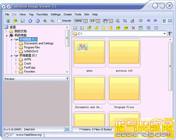
Task: Click the Zoom Out magnifier icon
Action: 52,21
